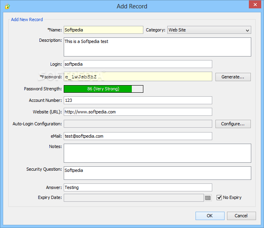The width and height of the screenshot is (264, 228).
Task: Click the Login field with softpedia
Action: [x=138, y=64]
